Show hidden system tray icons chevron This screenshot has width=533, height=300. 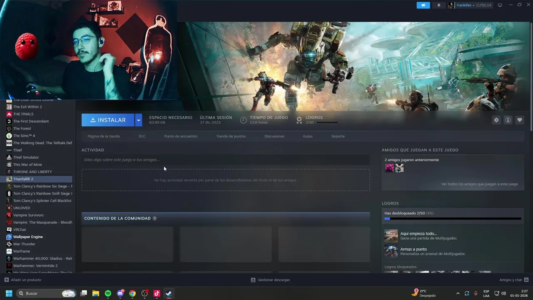coord(458,293)
